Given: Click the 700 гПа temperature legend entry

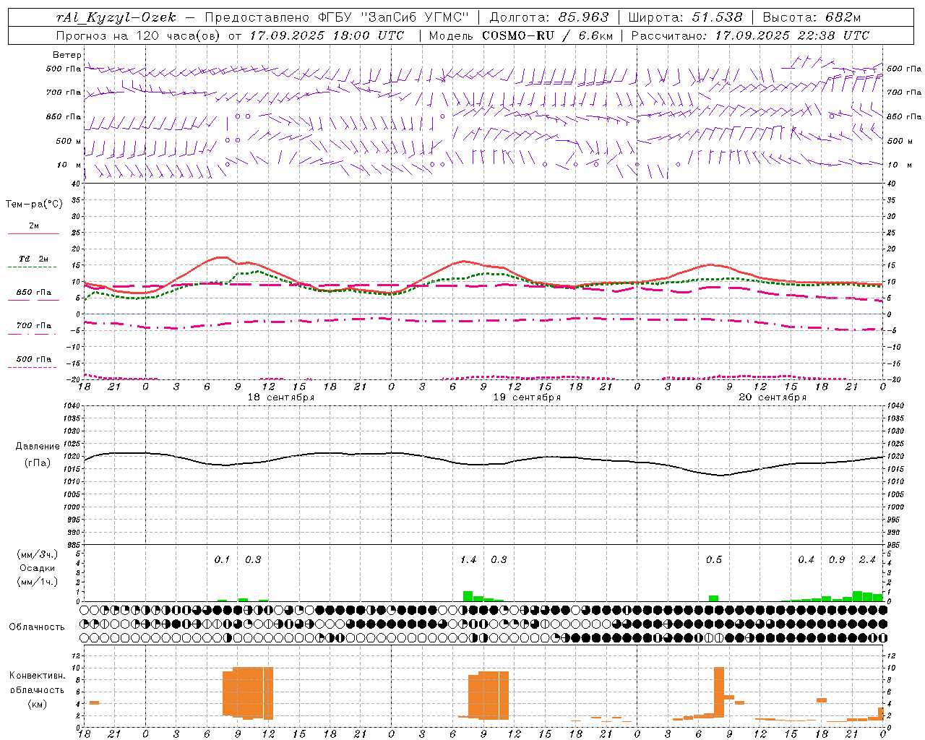Looking at the screenshot, I should click(33, 325).
